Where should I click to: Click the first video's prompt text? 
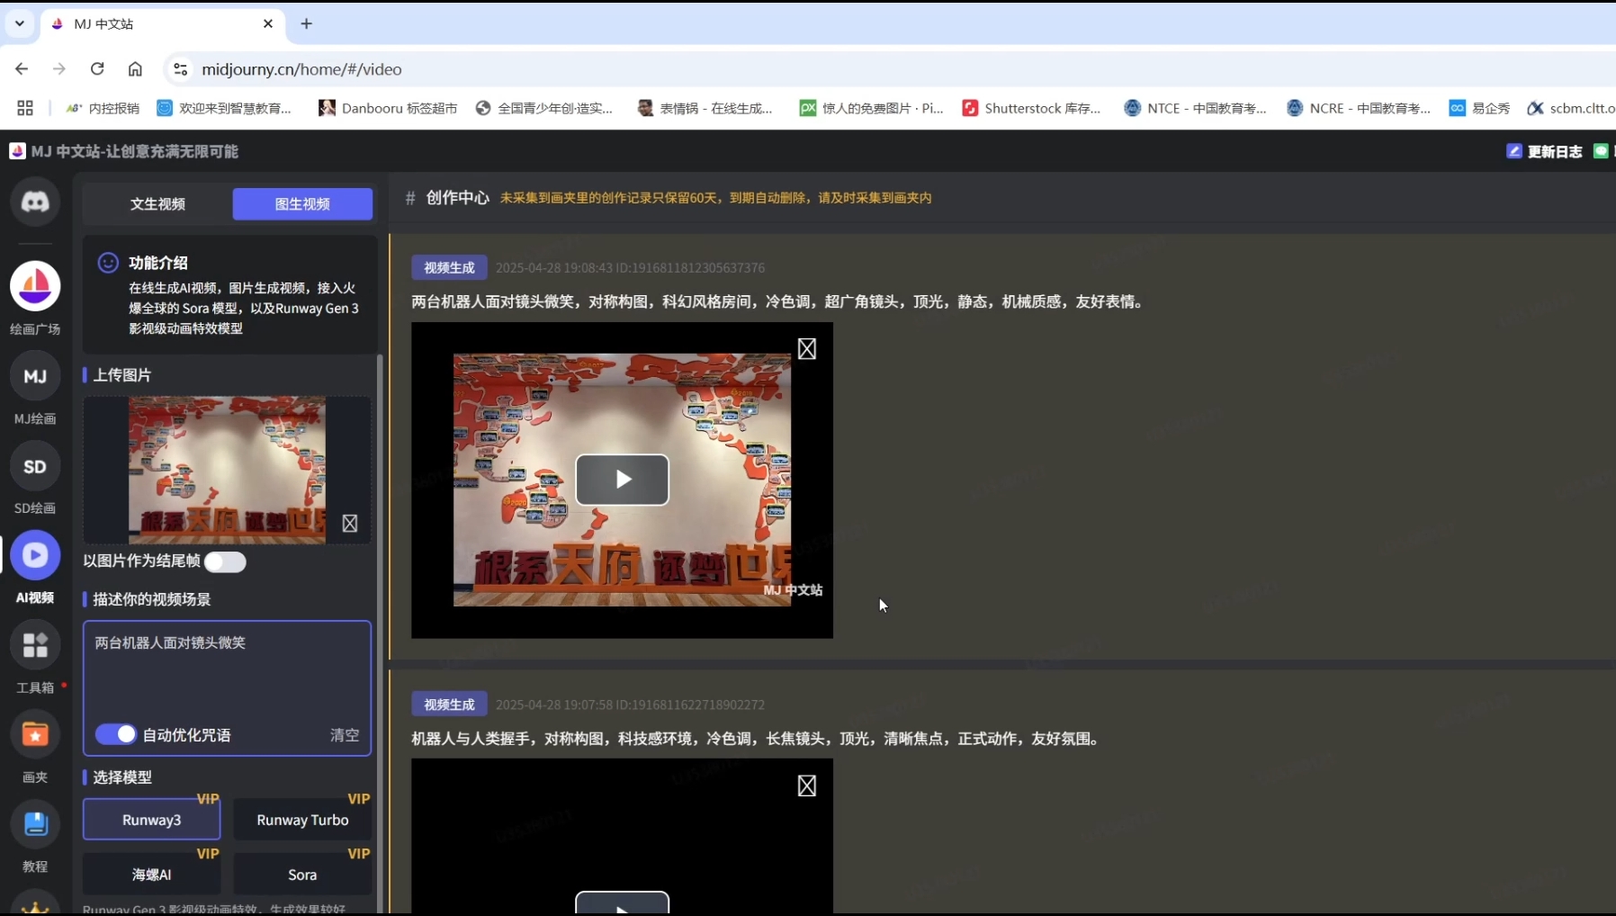point(779,301)
